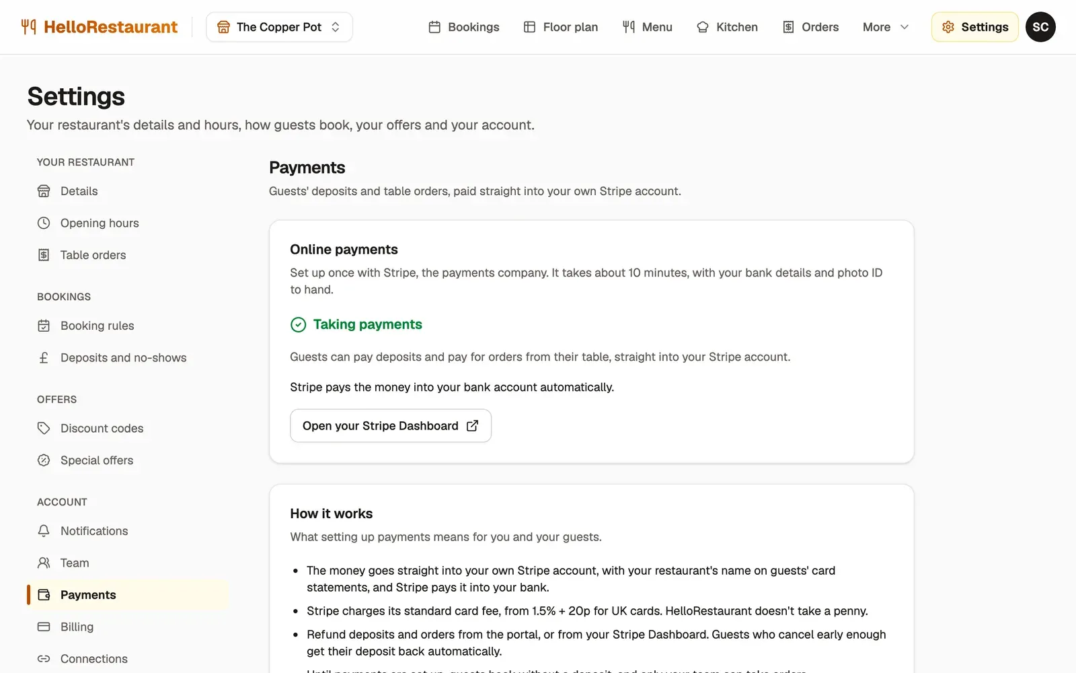Open the Orders page

(810, 27)
